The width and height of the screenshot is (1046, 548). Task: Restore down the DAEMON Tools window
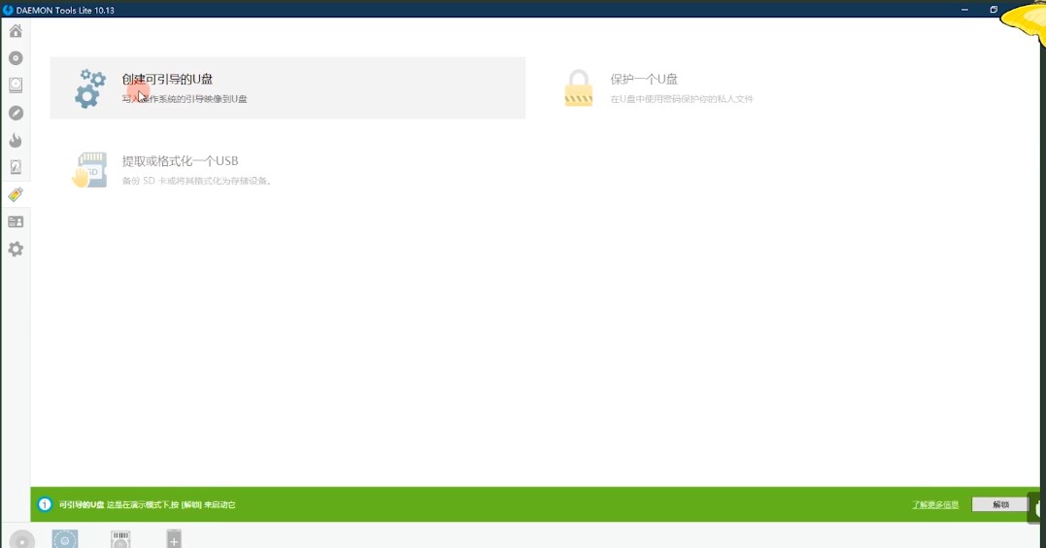[994, 10]
